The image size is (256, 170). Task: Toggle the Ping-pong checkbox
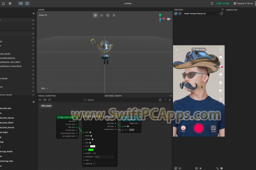pos(94,164)
